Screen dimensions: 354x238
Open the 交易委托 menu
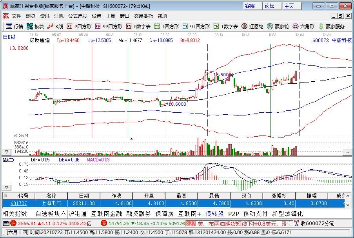pos(143,16)
